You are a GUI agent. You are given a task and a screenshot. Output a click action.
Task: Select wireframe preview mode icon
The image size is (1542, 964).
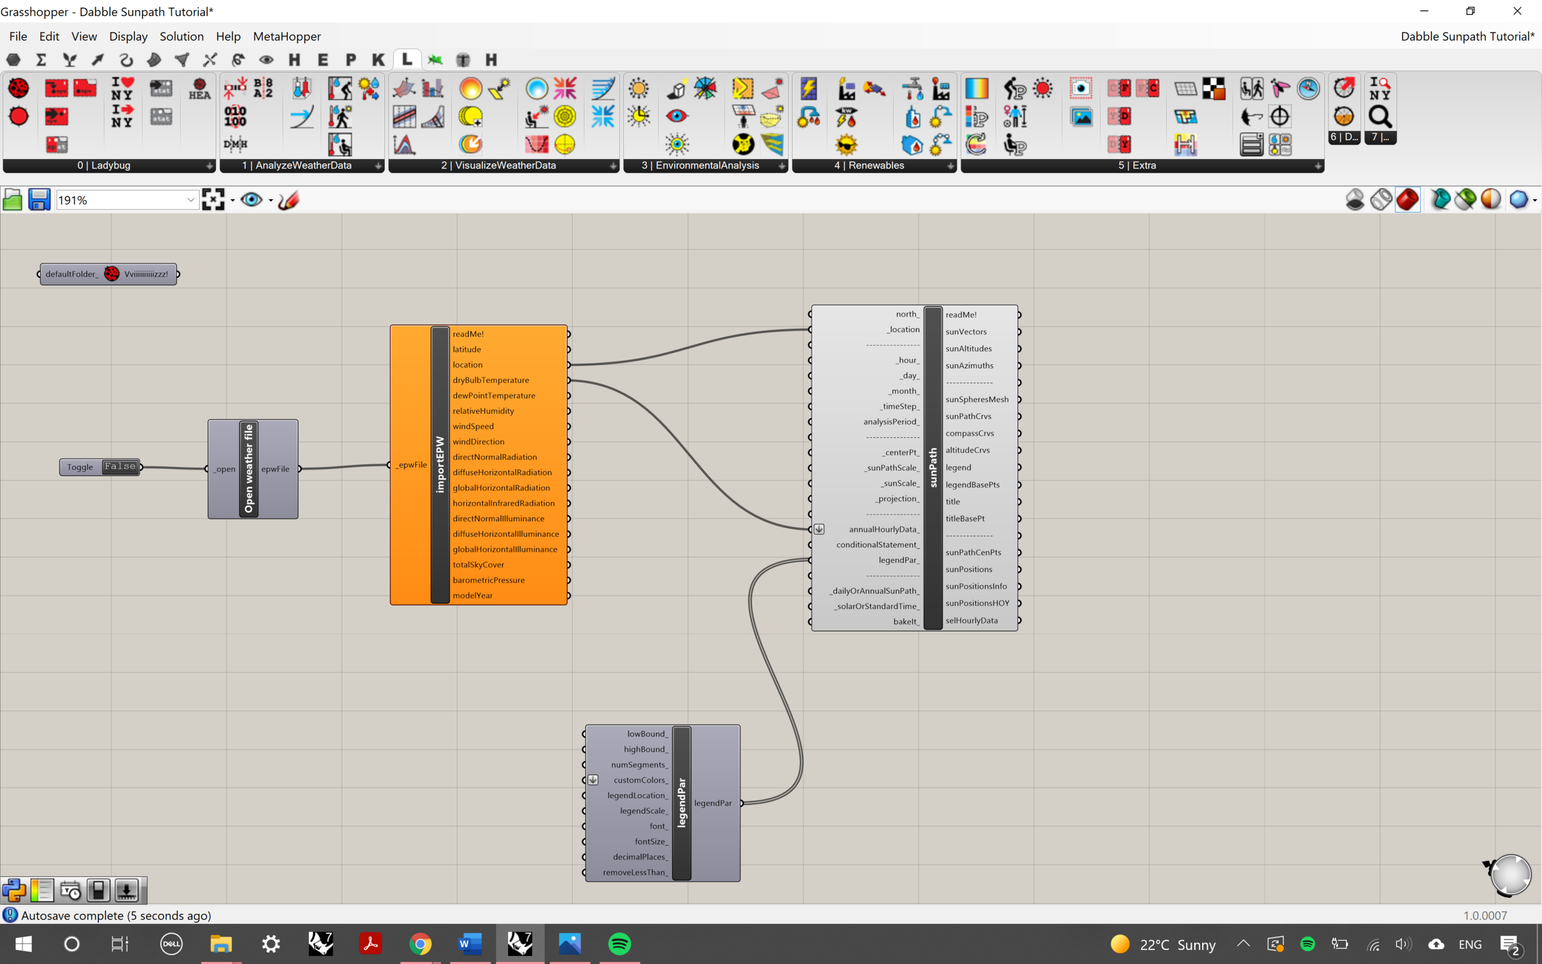coord(1381,200)
